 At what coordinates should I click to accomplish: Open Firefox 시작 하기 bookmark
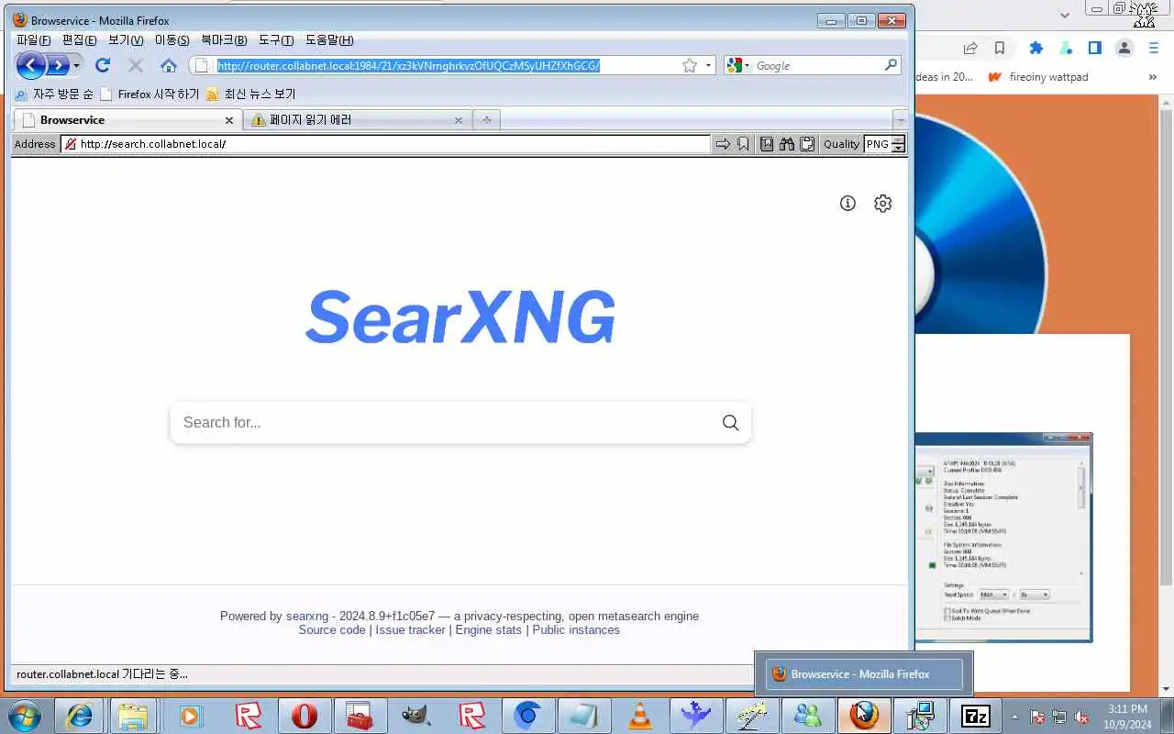[x=150, y=94]
